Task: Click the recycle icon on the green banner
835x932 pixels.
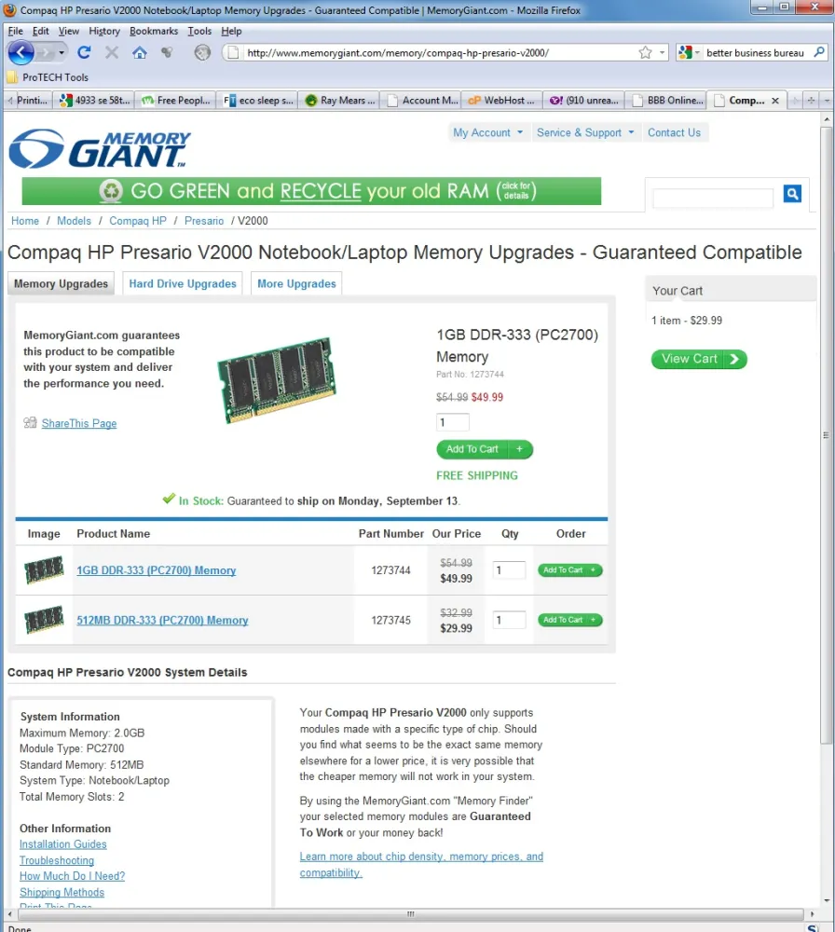Action: 111,191
